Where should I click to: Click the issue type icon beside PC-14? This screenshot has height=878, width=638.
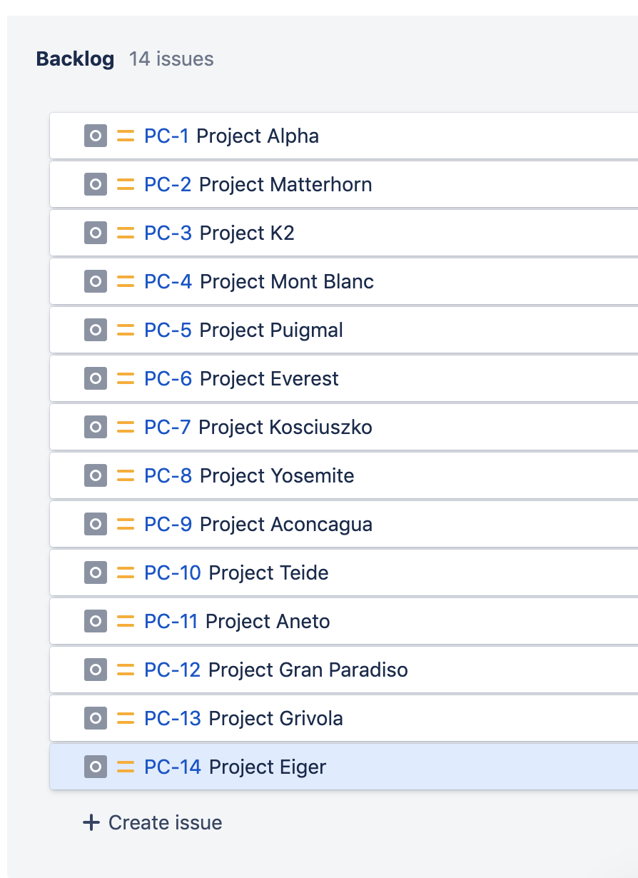pos(95,767)
